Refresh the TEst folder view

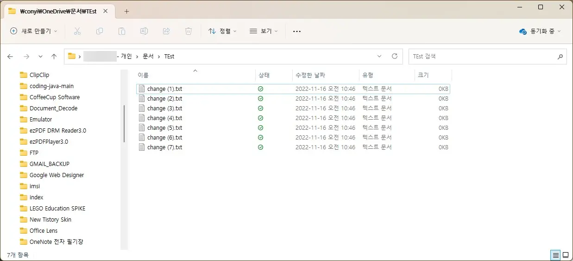[395, 56]
